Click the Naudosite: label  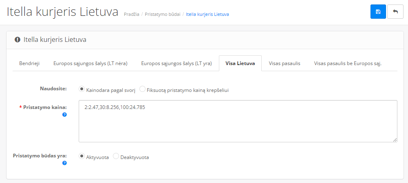click(53, 89)
